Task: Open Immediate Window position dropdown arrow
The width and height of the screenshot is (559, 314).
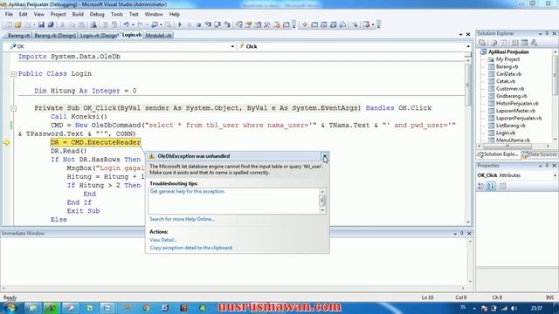Action: pyautogui.click(x=455, y=234)
